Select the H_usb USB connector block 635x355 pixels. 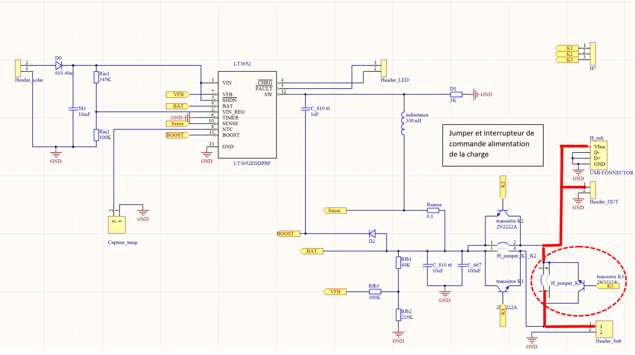[598, 156]
